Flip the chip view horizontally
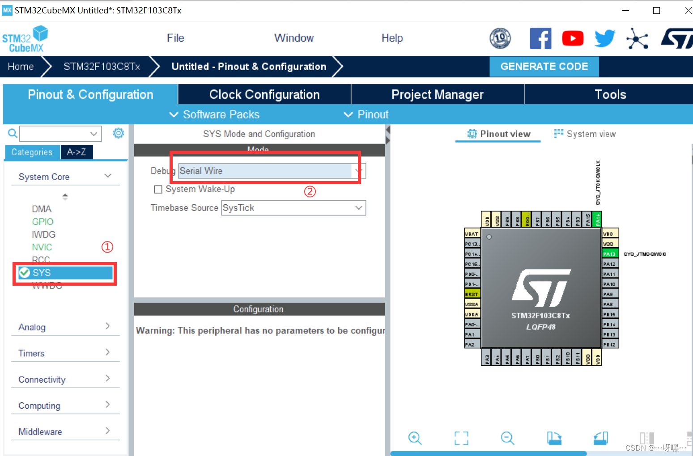 [x=647, y=438]
